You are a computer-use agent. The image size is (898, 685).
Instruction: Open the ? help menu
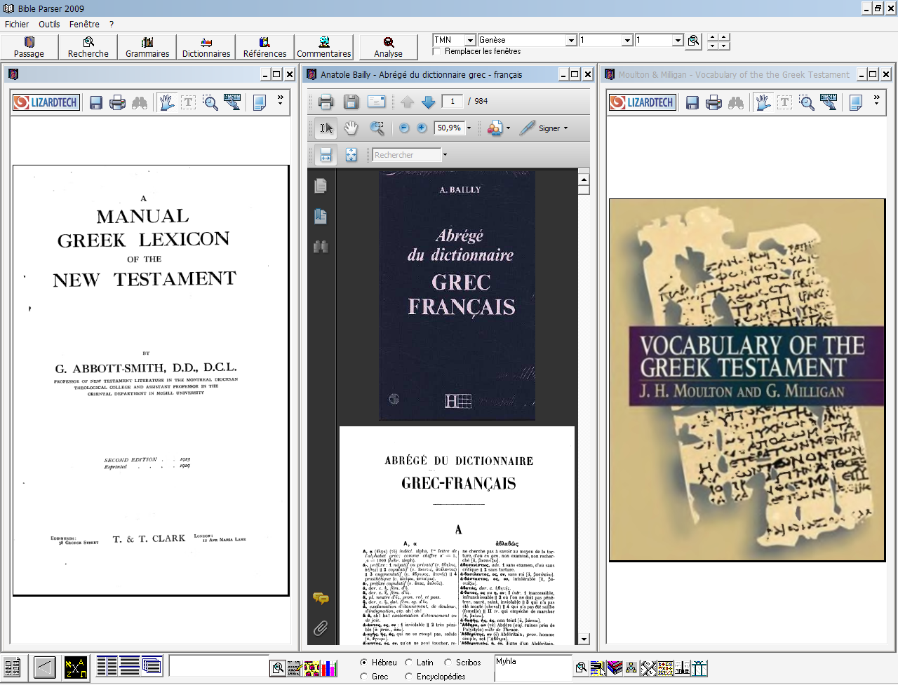click(x=111, y=24)
